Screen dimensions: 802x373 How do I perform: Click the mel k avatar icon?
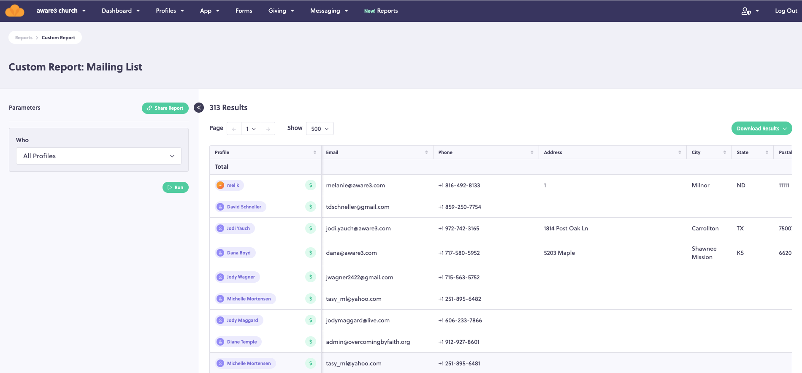(220, 185)
